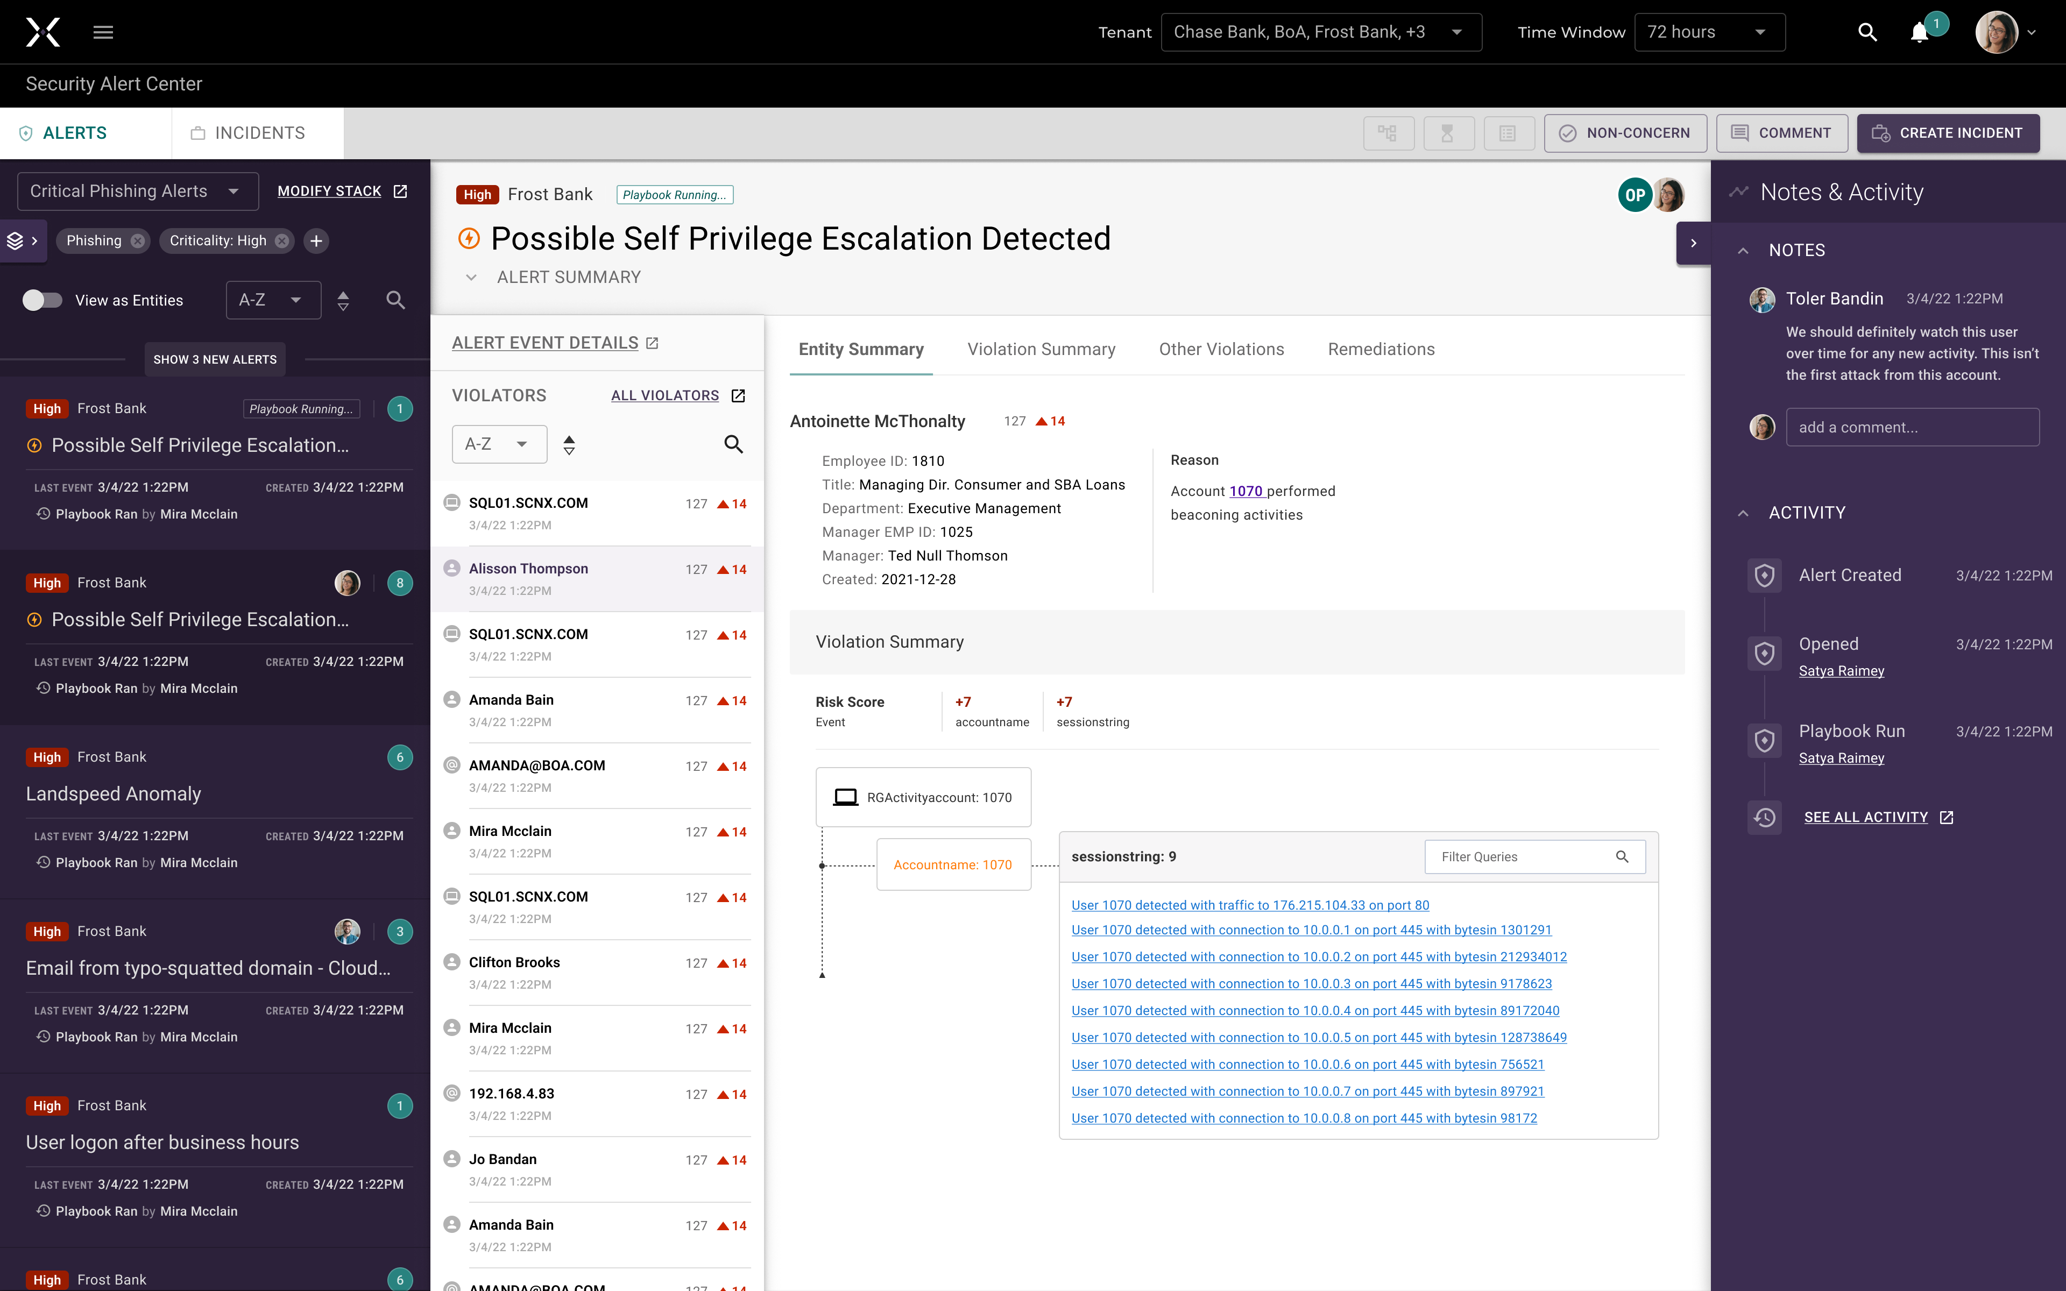Click the hourglass toolbar icon
Screen dimensions: 2066x1291
point(1448,133)
